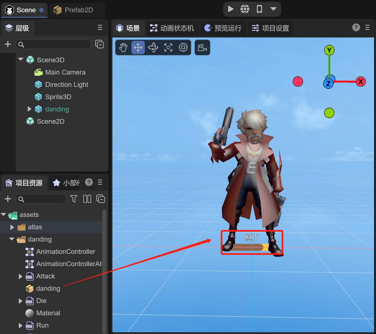Open the preview options dropdown arrow

(x=273, y=9)
